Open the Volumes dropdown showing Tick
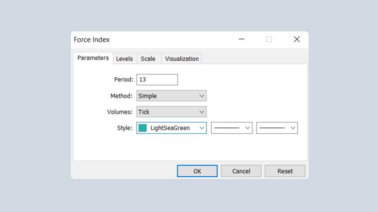Image resolution: width=378 pixels, height=212 pixels. [x=167, y=112]
